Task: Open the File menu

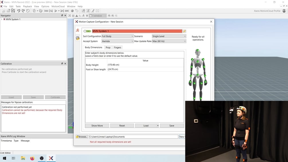Action: click(x=5, y=6)
